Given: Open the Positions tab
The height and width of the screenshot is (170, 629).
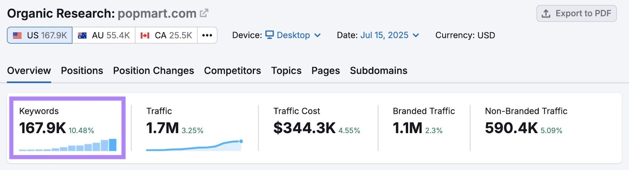Looking at the screenshot, I should 82,71.
